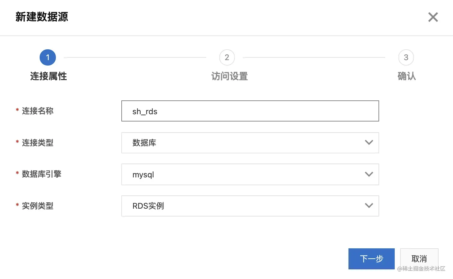Screen dimensions: 453x279
Task: Click the chevron arrow in 数据库引擎 field
Action: (x=369, y=174)
